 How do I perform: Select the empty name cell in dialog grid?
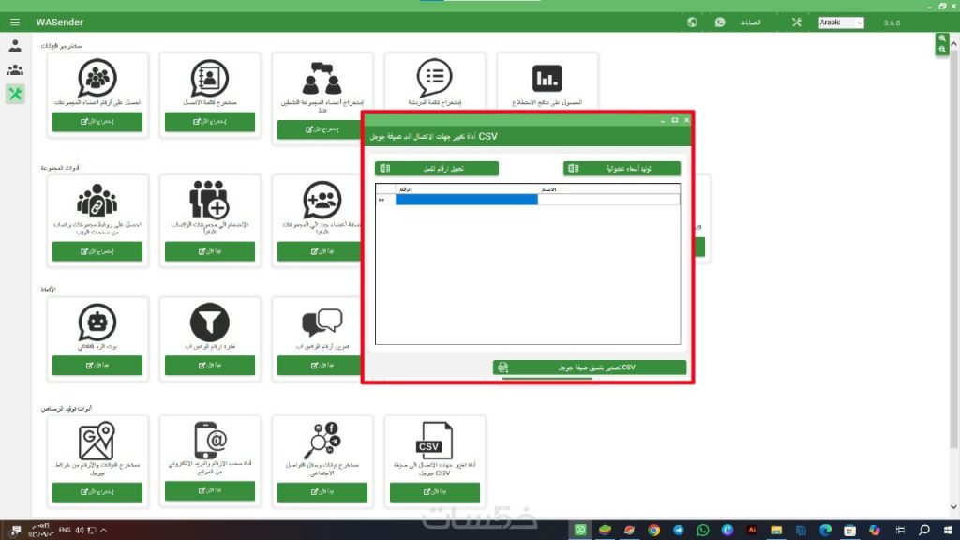(608, 200)
